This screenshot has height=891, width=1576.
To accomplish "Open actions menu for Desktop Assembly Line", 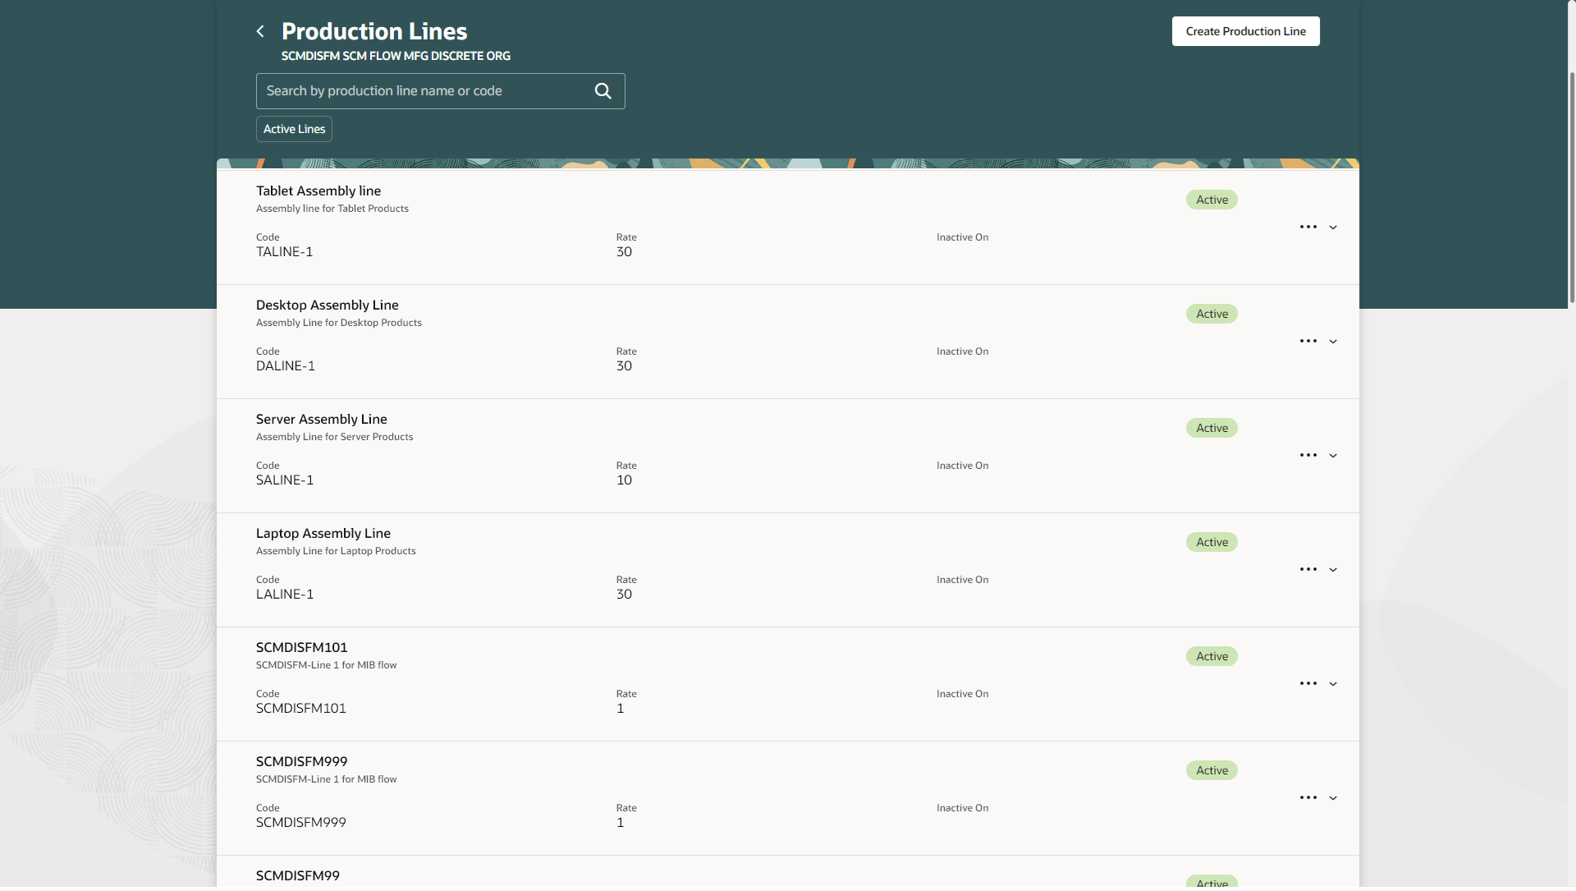I will (1308, 341).
